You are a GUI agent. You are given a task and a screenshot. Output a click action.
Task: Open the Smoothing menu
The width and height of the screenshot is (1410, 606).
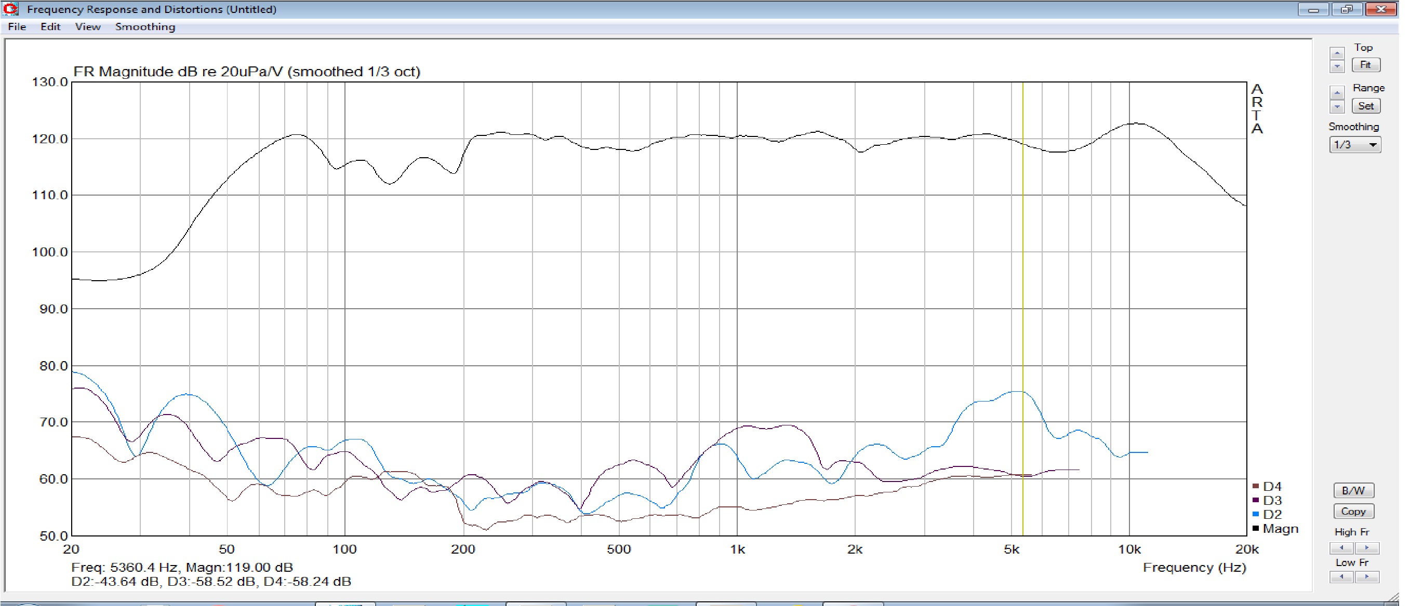pyautogui.click(x=145, y=27)
